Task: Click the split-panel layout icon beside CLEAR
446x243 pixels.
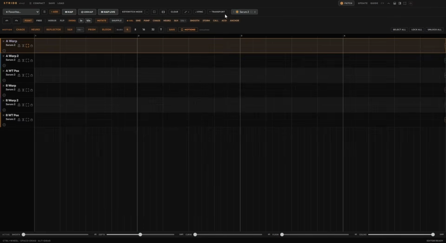Action: 163,12
